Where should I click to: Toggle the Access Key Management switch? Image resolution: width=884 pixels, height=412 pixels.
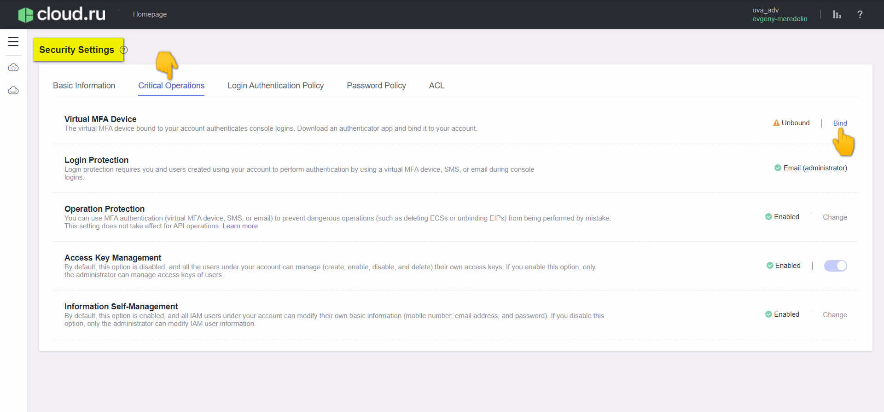click(x=835, y=266)
